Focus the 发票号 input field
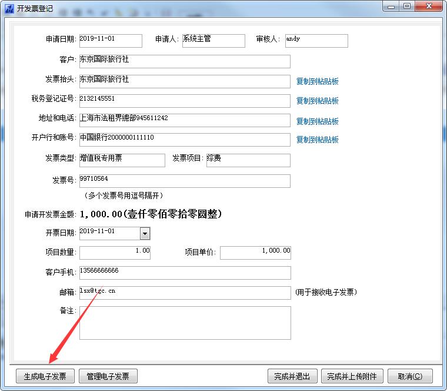This screenshot has width=447, height=391. (184, 181)
